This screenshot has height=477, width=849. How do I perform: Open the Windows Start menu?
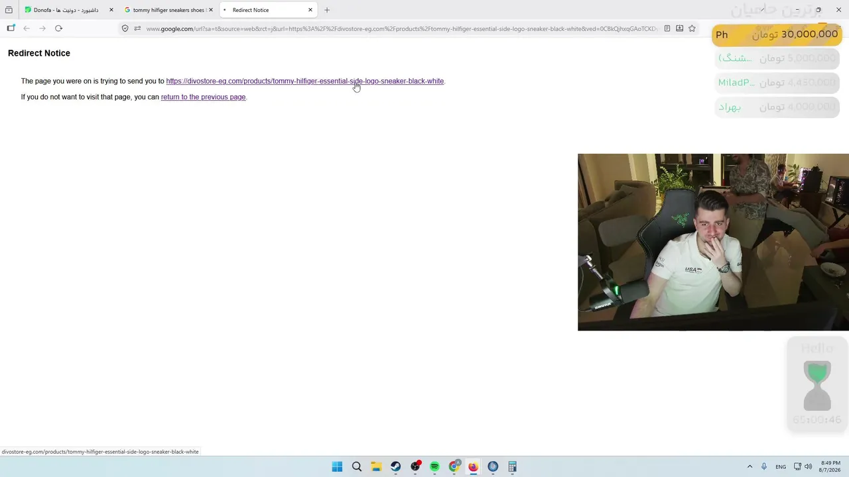[x=337, y=466]
